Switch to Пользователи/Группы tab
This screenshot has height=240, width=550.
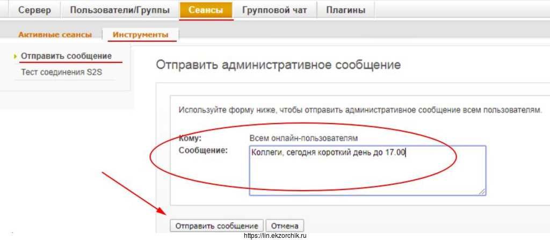click(x=120, y=10)
